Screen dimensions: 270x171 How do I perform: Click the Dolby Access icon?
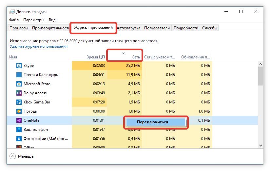tap(19, 93)
